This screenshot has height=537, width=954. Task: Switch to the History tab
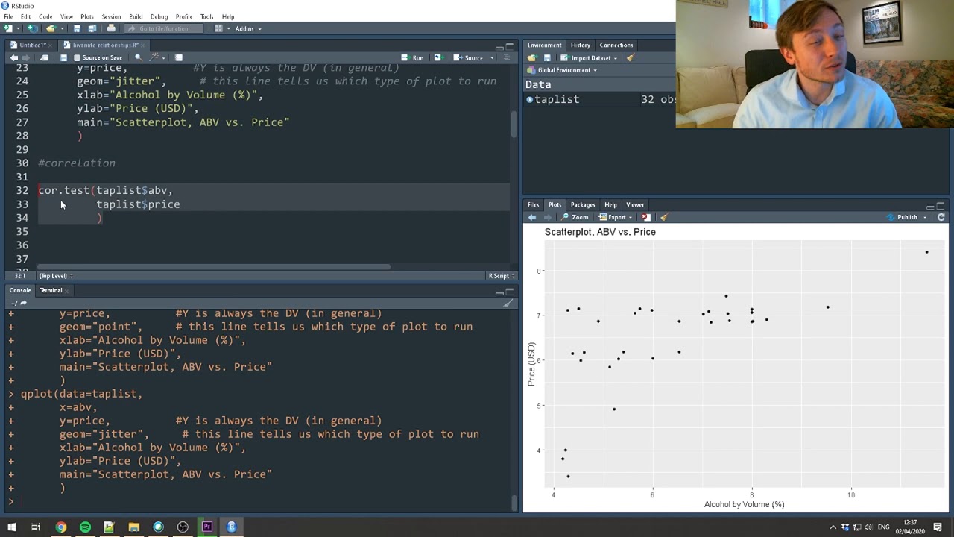tap(580, 45)
